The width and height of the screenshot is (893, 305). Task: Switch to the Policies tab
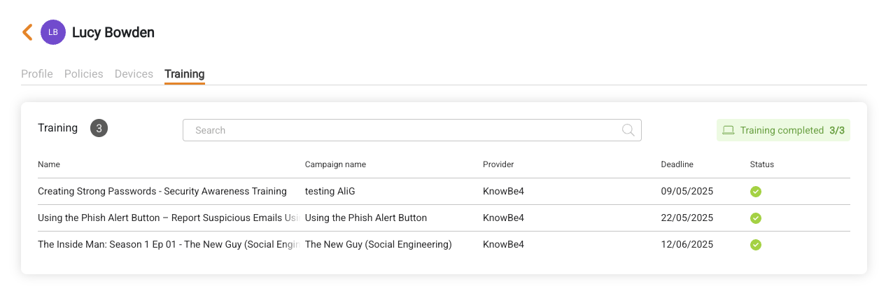pyautogui.click(x=84, y=73)
